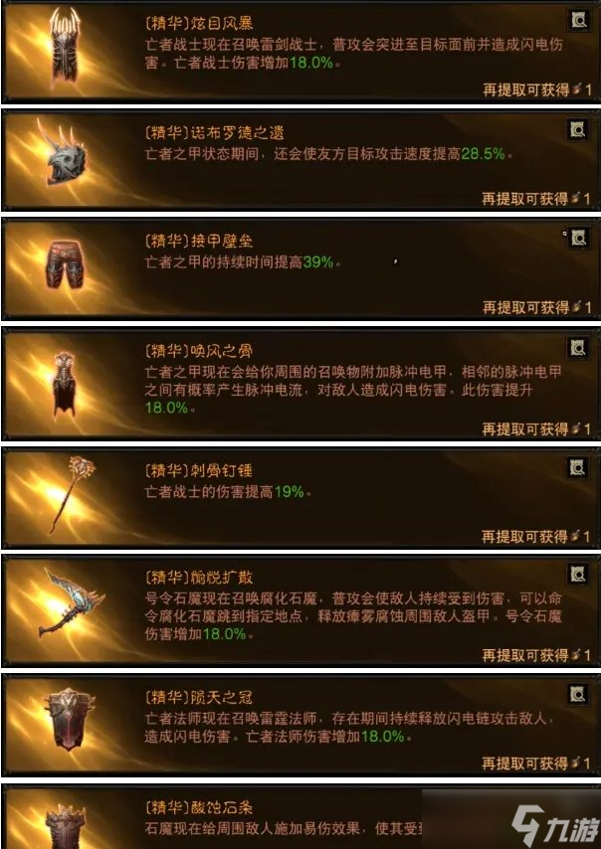601x849 pixels.
Task: Open the preview icon for 陨天之冠
Action: 578,694
